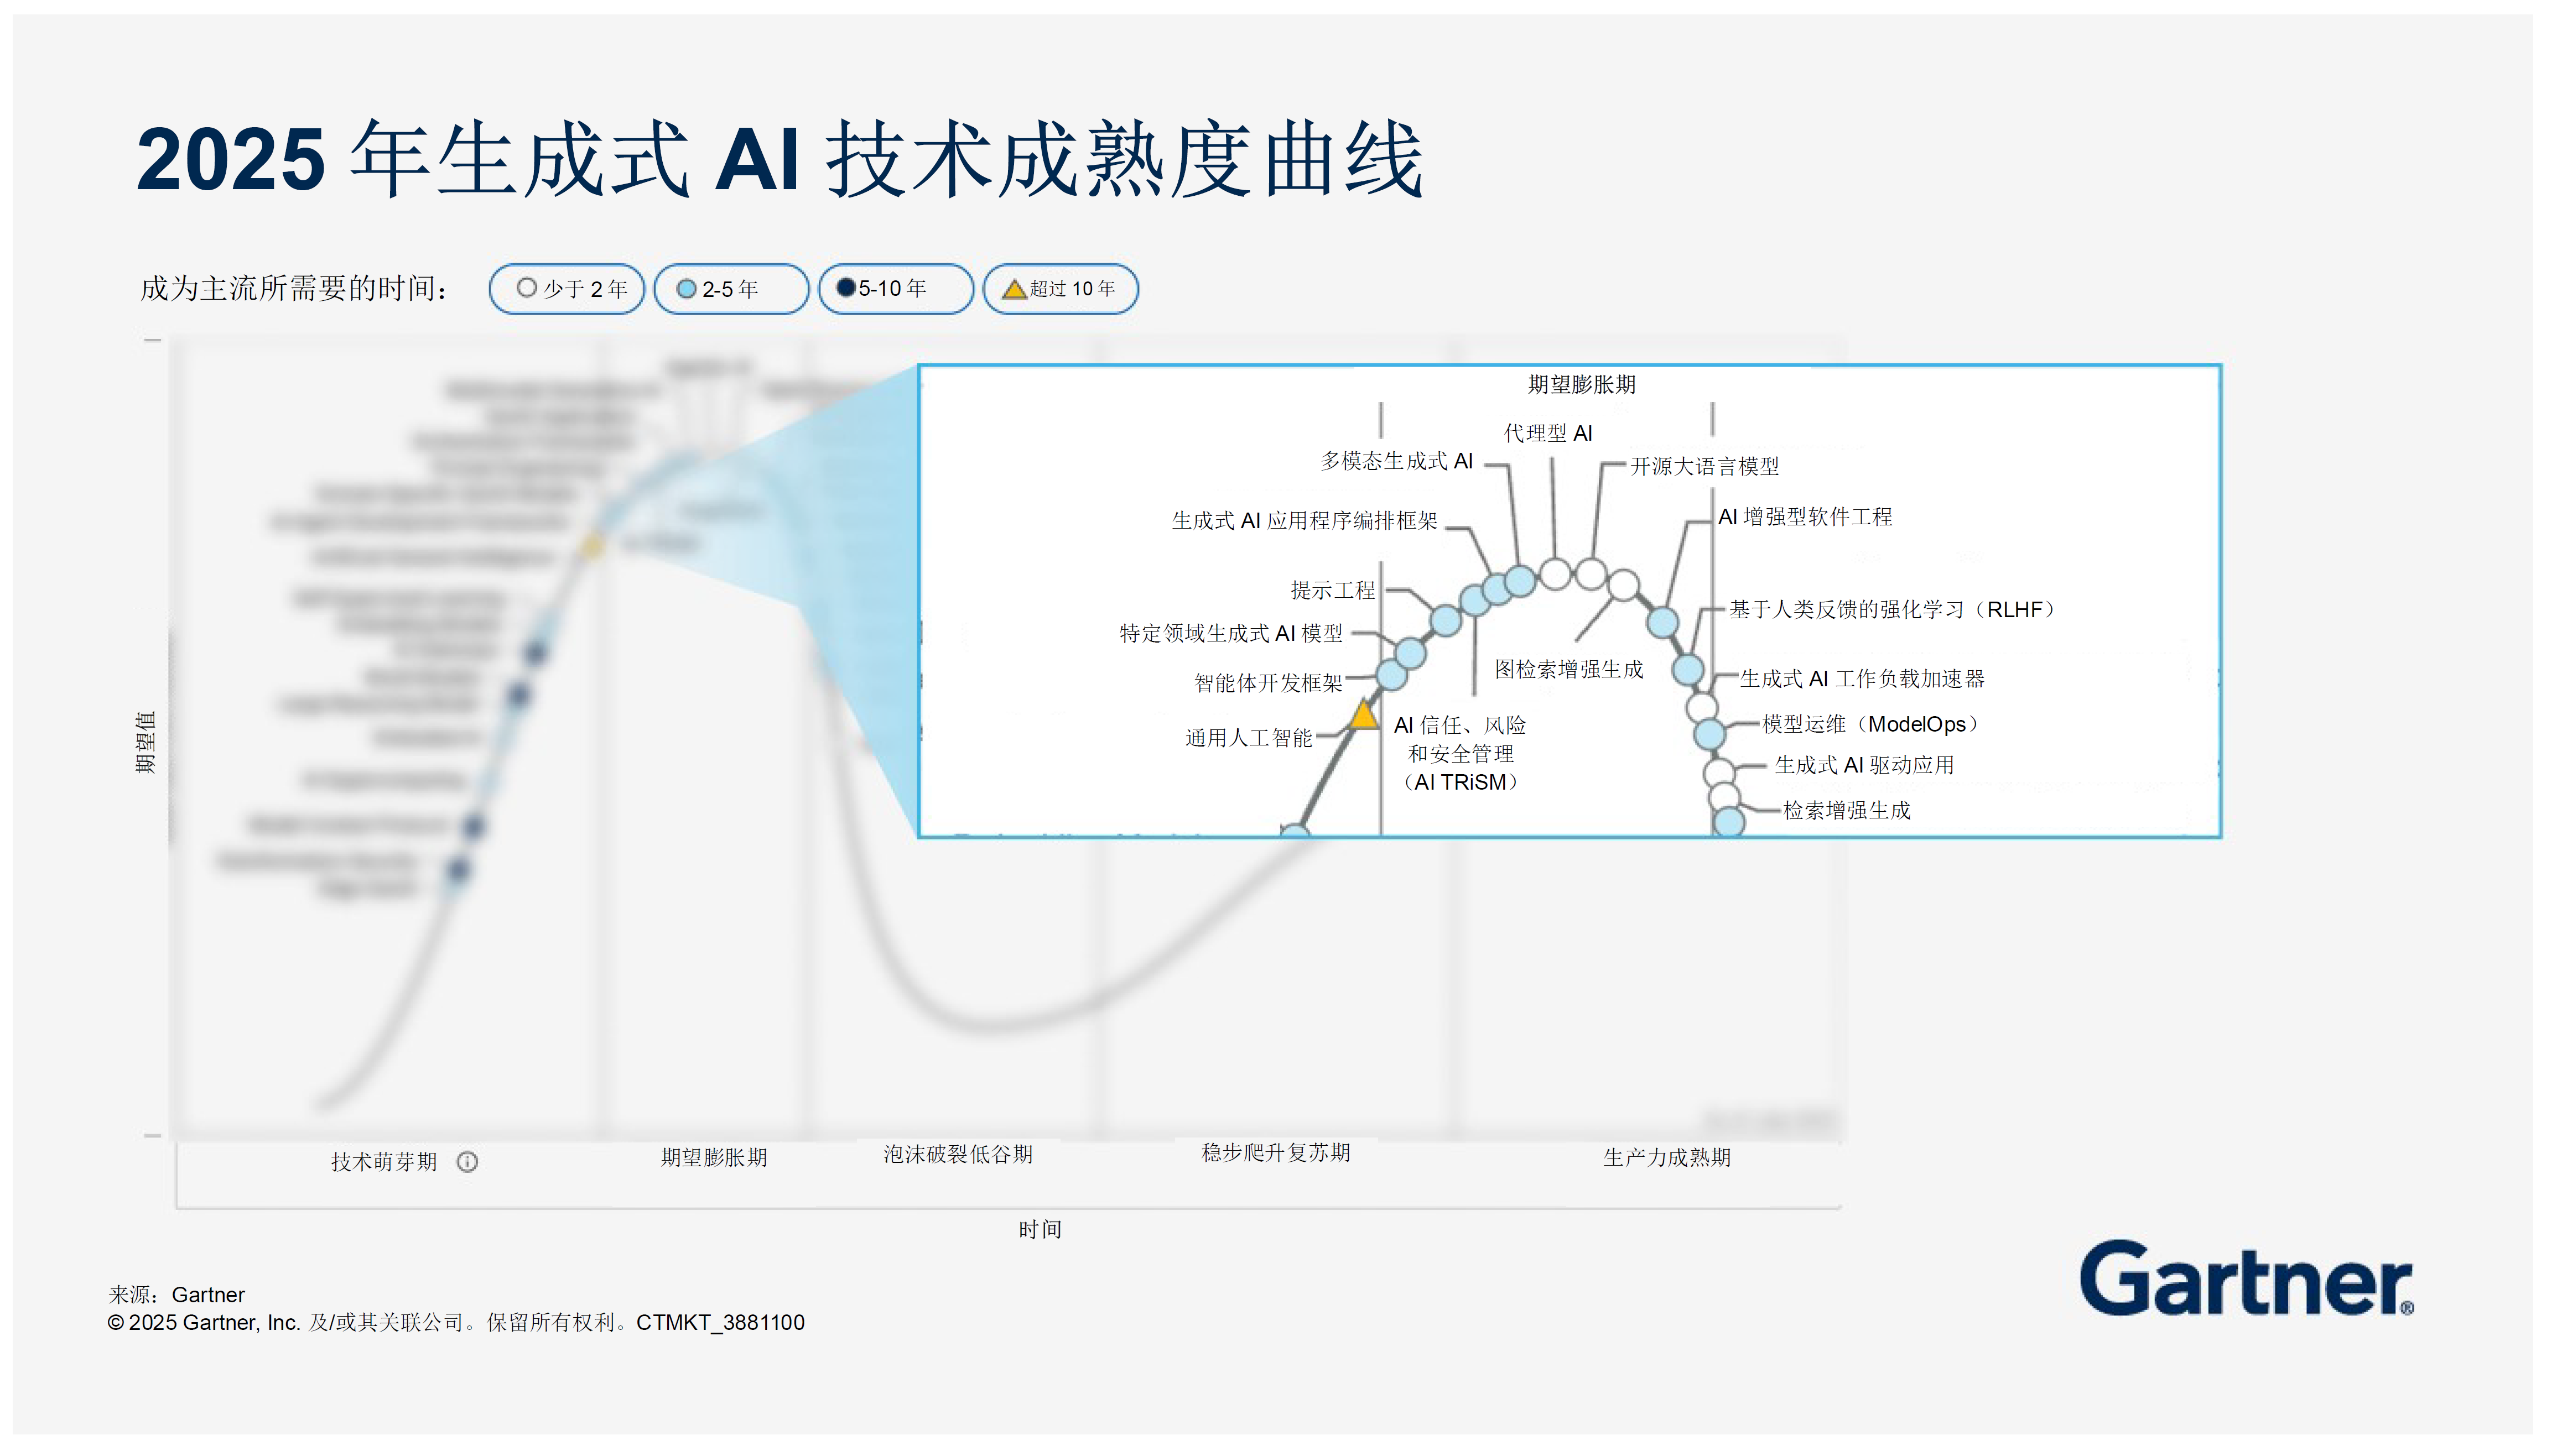Image resolution: width=2562 pixels, height=1456 pixels.
Task: Toggle the 超过 10 年 legend marker
Action: pos(1061,288)
